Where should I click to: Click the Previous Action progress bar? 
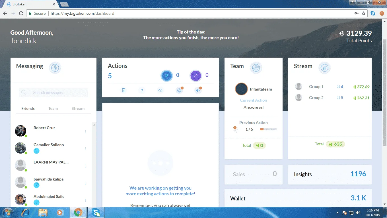click(268, 129)
